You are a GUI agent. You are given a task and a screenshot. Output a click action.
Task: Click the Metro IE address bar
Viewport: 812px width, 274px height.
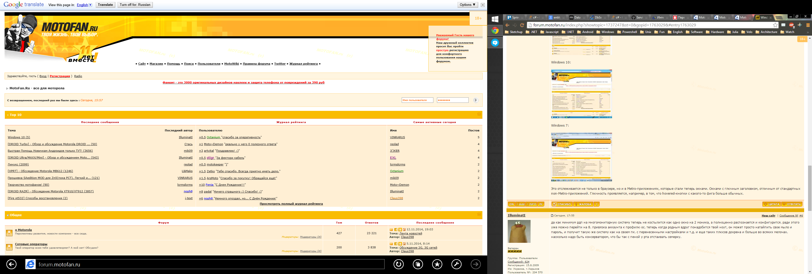(x=211, y=264)
